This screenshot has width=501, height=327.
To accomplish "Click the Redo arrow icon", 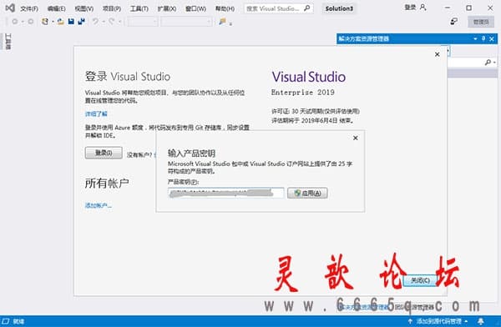I will pyautogui.click(x=112, y=22).
